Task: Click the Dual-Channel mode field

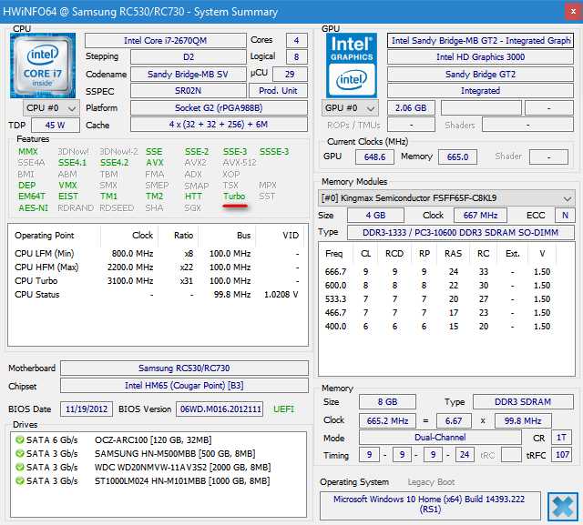Action: [x=440, y=438]
